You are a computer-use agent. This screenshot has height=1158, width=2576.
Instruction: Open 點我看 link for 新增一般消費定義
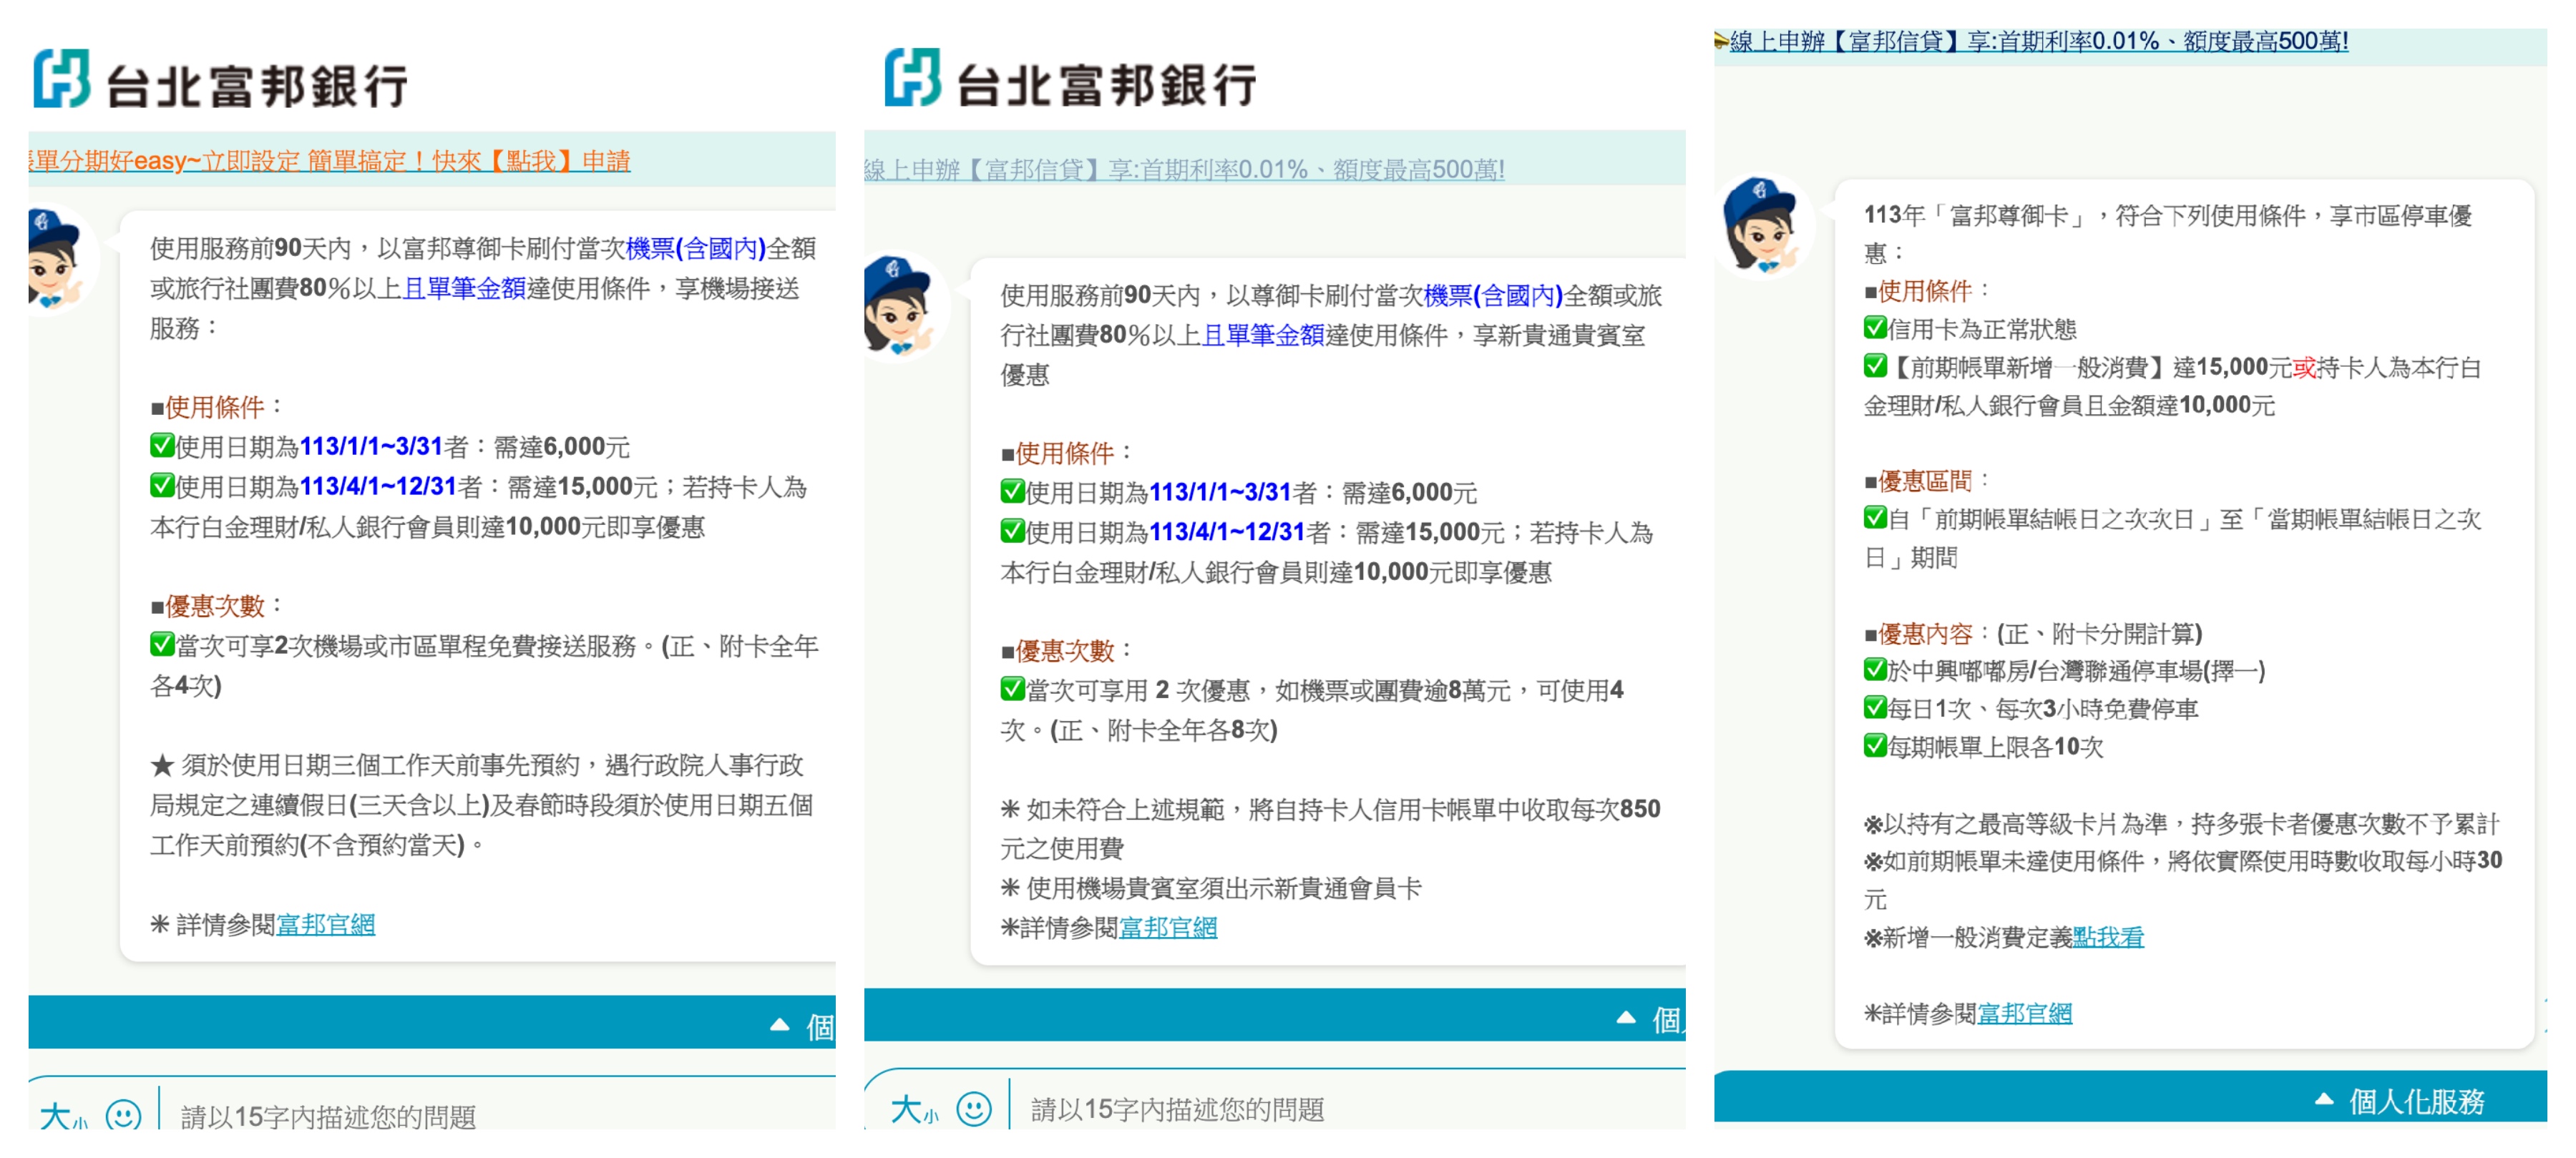point(2108,937)
